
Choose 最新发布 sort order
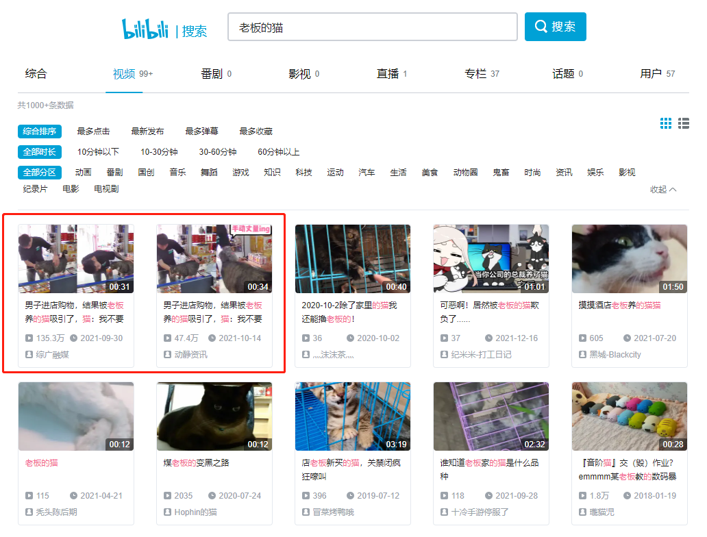[147, 132]
